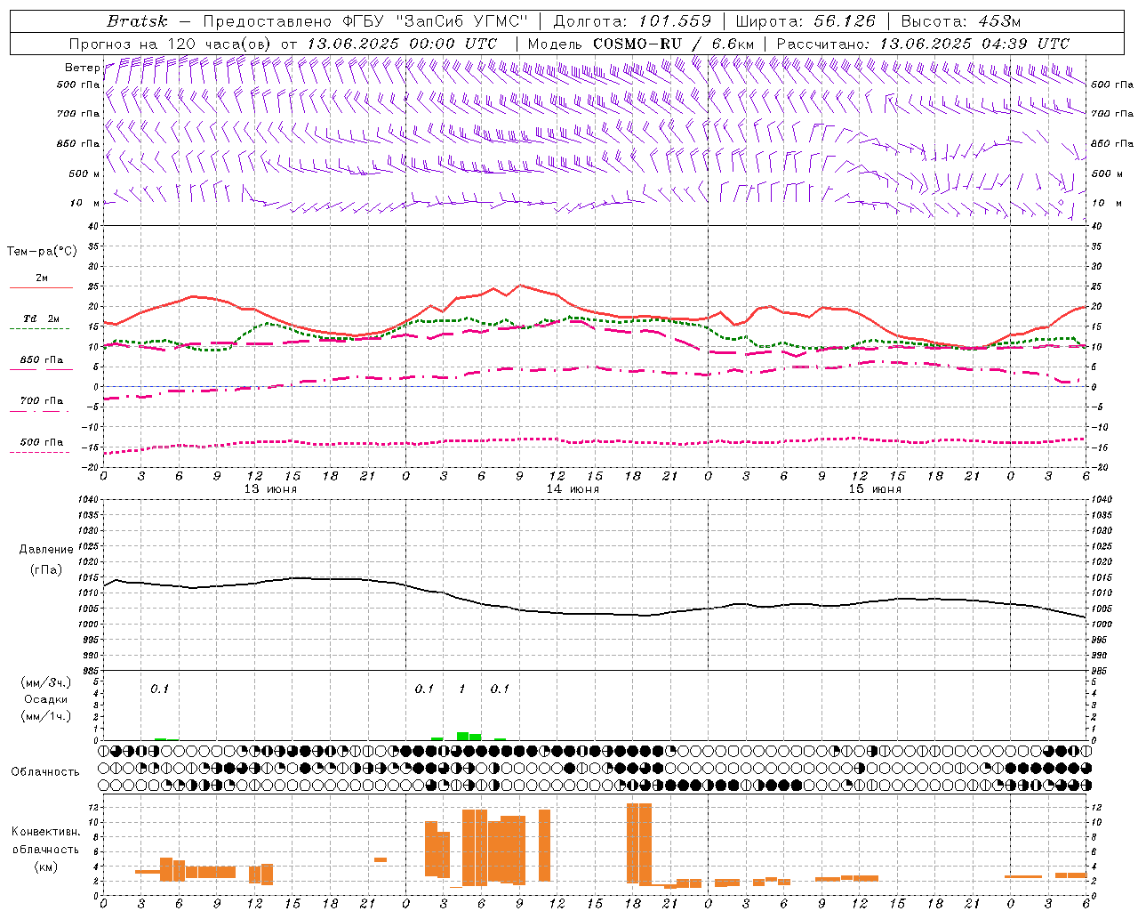Click the '0.1' precipitation value on 13 июня
The width and height of the screenshot is (1138, 911).
pos(159,689)
